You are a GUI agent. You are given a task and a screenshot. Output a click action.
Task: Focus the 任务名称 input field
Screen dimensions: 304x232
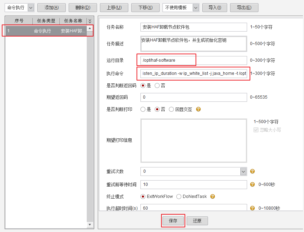point(194,27)
